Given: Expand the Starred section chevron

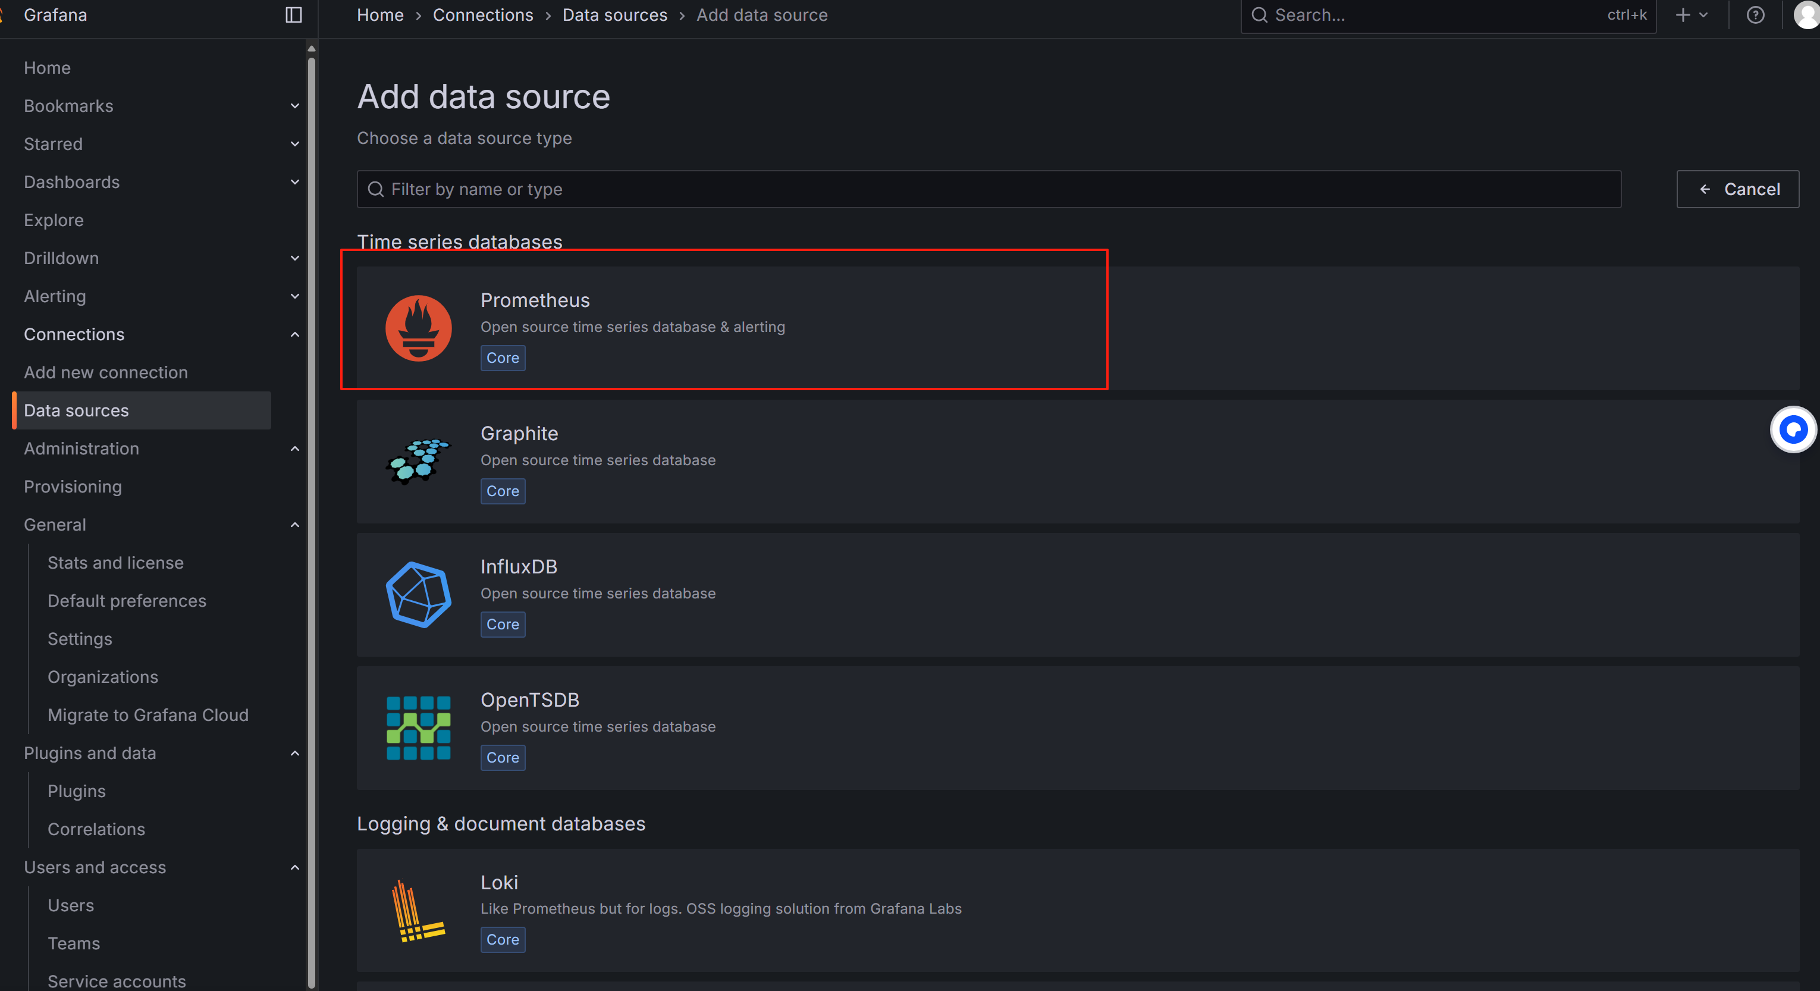Looking at the screenshot, I should coord(294,144).
